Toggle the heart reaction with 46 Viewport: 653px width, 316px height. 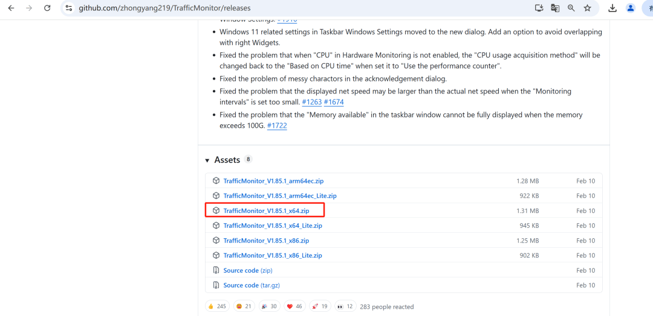click(x=294, y=306)
